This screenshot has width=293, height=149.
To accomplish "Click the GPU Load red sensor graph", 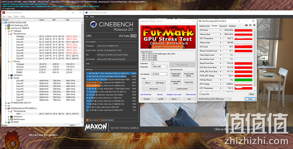I will [243, 47].
